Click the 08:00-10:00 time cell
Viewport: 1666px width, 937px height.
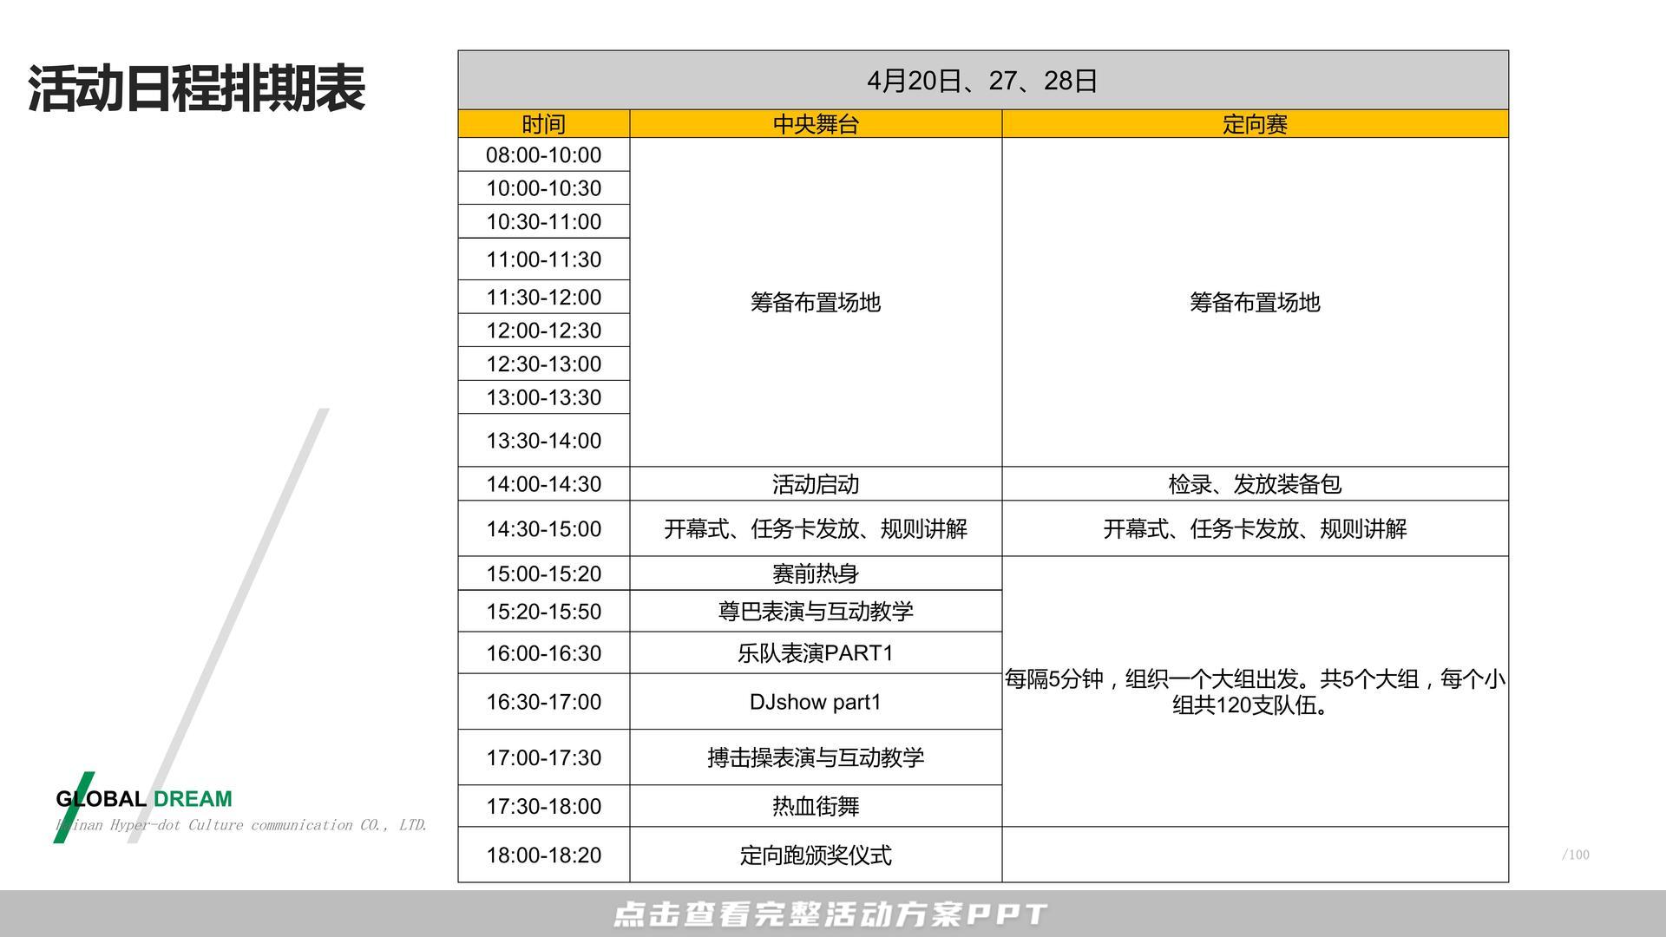(544, 155)
